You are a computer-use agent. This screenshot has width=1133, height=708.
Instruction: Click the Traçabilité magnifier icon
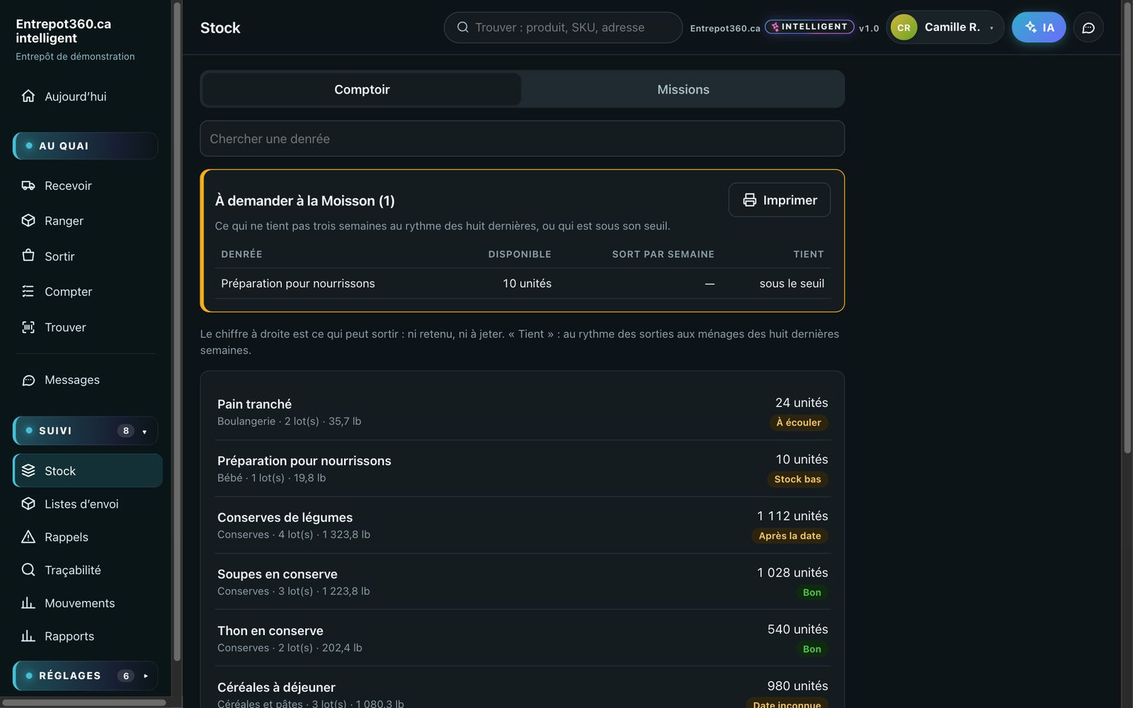28,570
